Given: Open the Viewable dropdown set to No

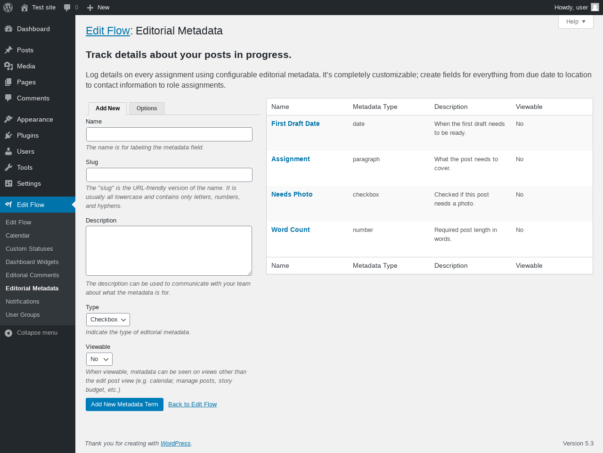Looking at the screenshot, I should (99, 359).
